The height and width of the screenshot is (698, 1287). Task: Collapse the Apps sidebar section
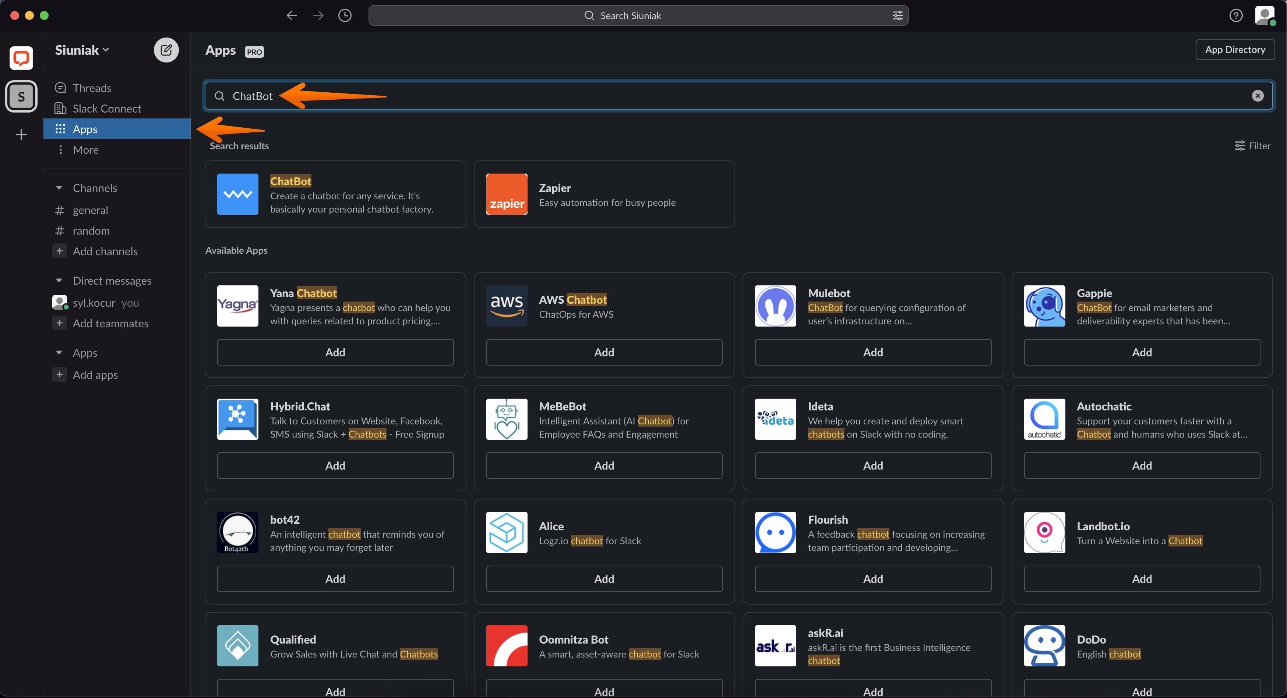(59, 353)
